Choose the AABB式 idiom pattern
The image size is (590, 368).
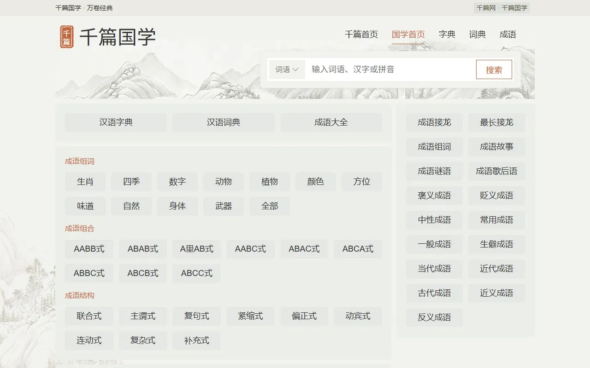(x=89, y=249)
